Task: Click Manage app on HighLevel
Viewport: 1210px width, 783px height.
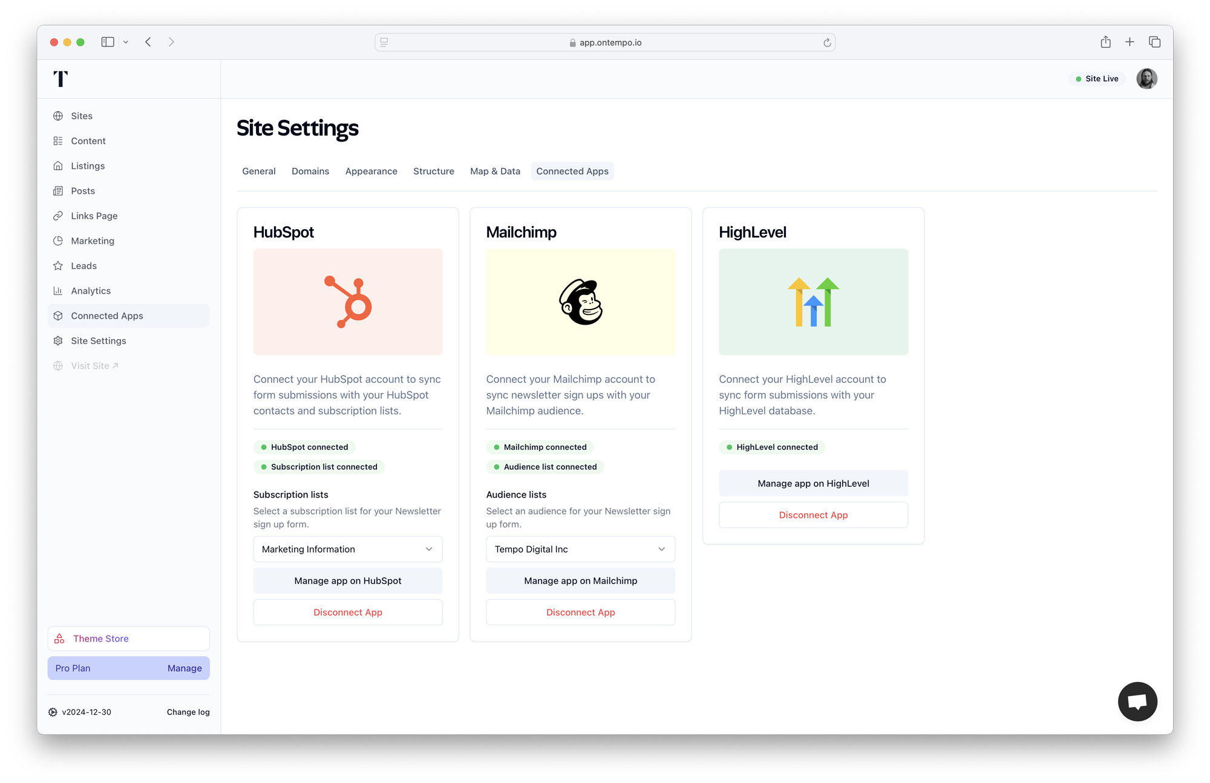Action: pos(813,483)
